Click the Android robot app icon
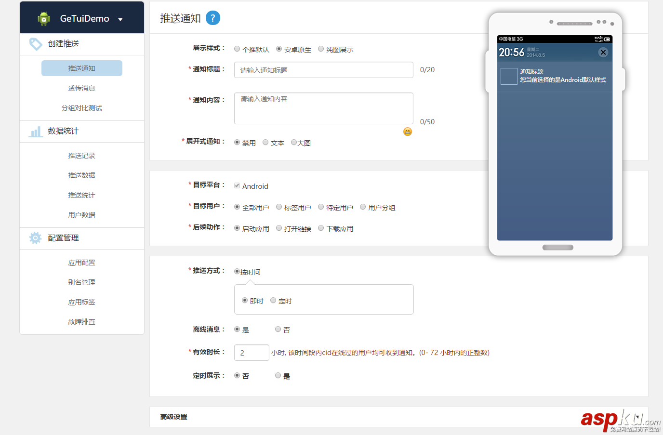The image size is (663, 435). coord(44,18)
